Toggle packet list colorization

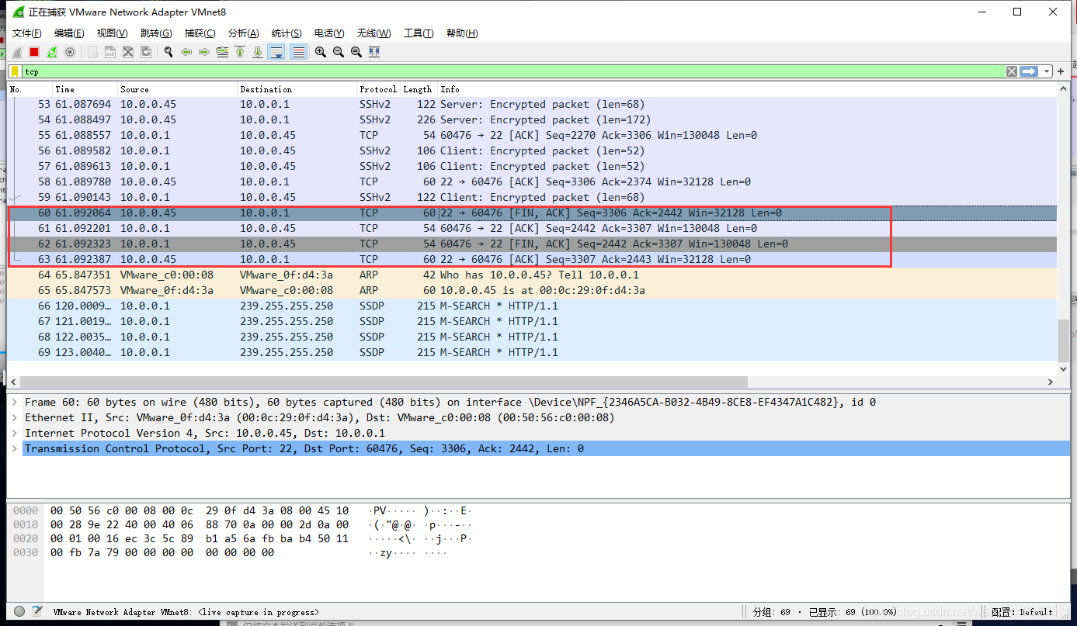pyautogui.click(x=298, y=52)
